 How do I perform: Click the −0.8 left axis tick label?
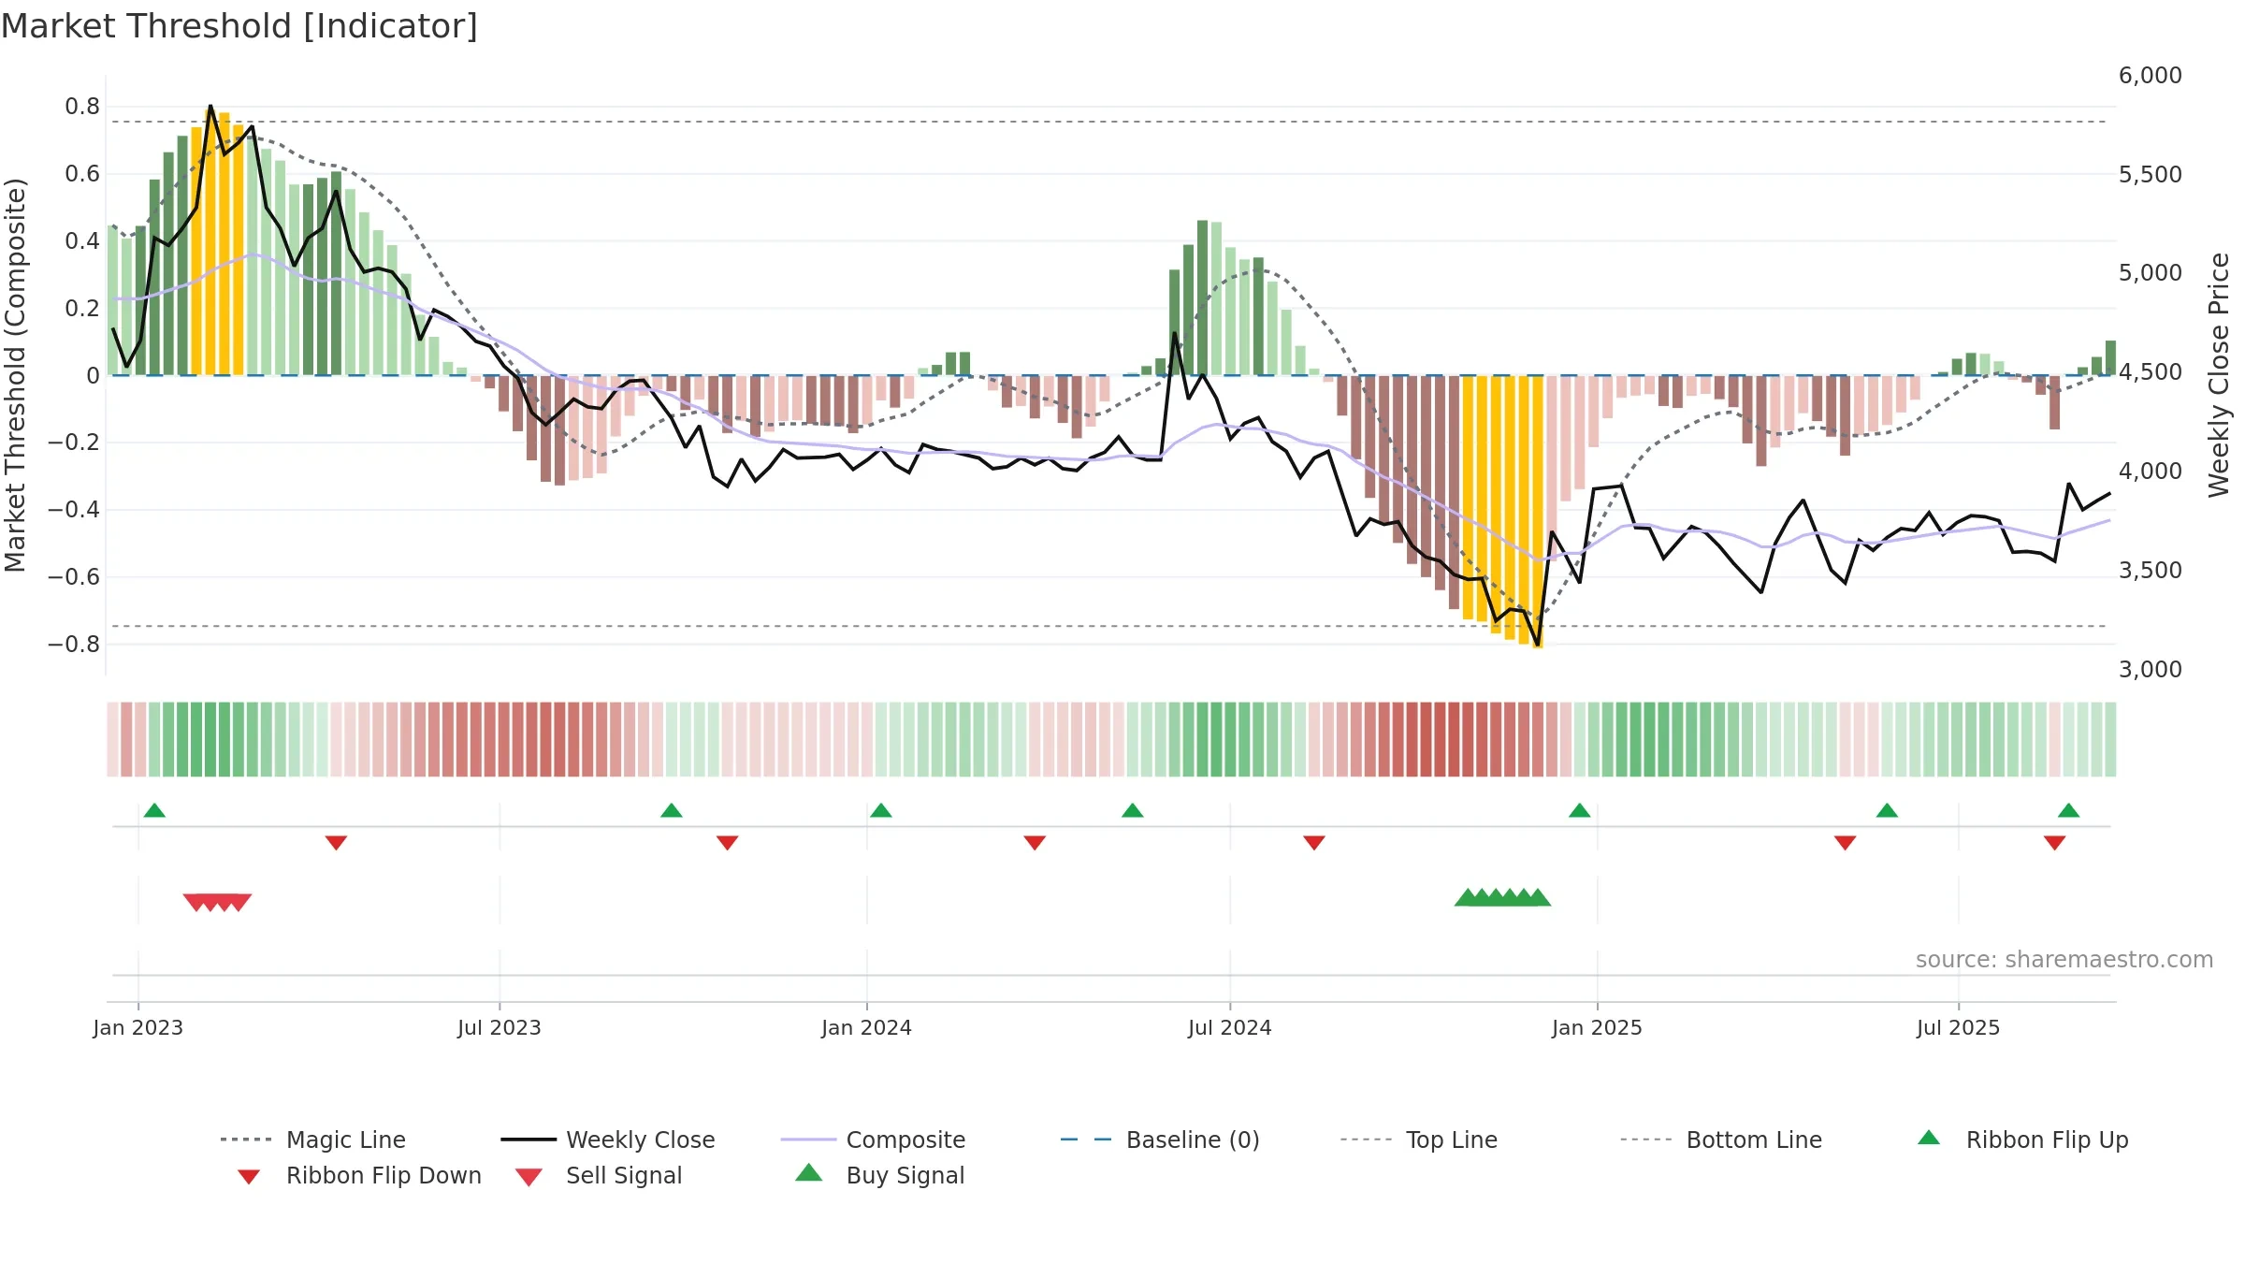(74, 645)
